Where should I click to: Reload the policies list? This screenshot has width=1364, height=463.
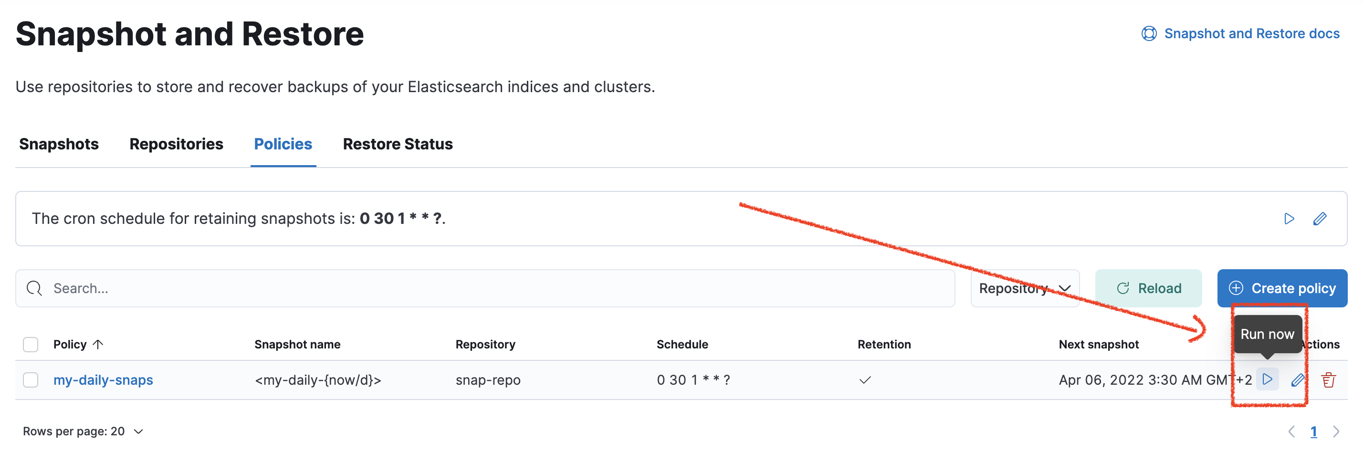point(1148,288)
